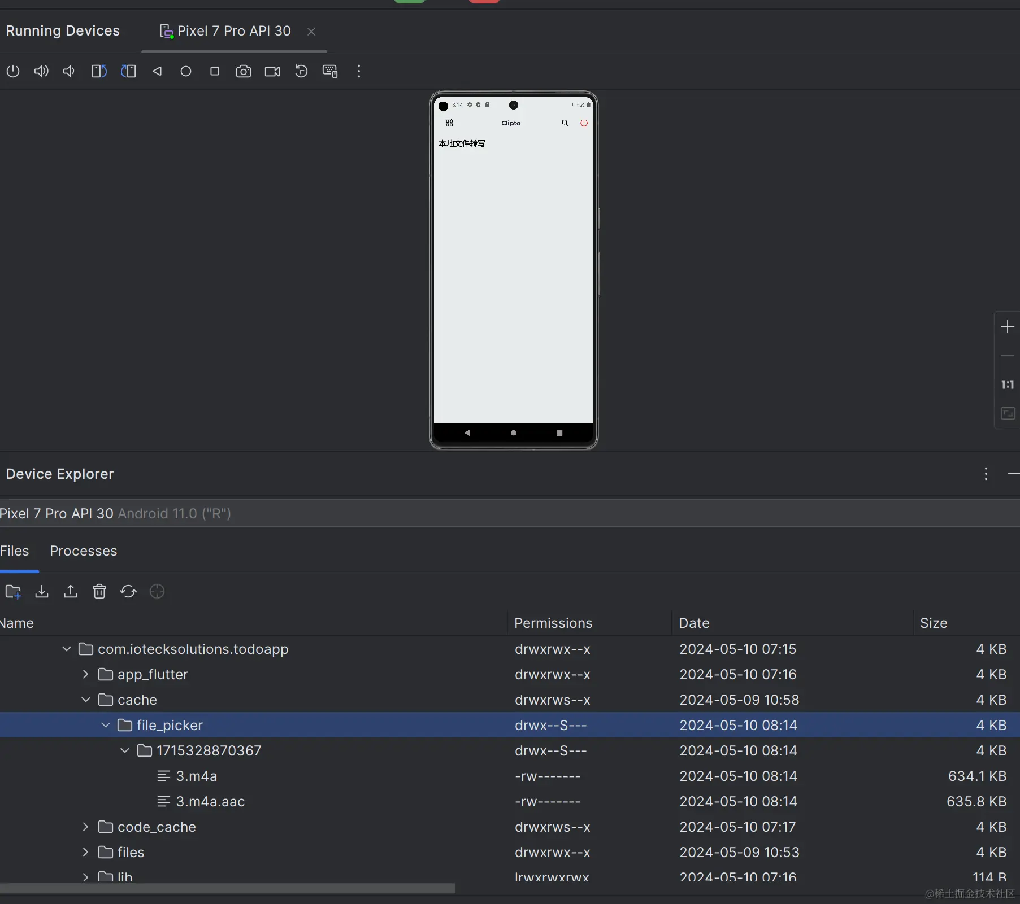Set emulator zoom to 1:1 actual size
This screenshot has width=1020, height=904.
pos(1008,385)
